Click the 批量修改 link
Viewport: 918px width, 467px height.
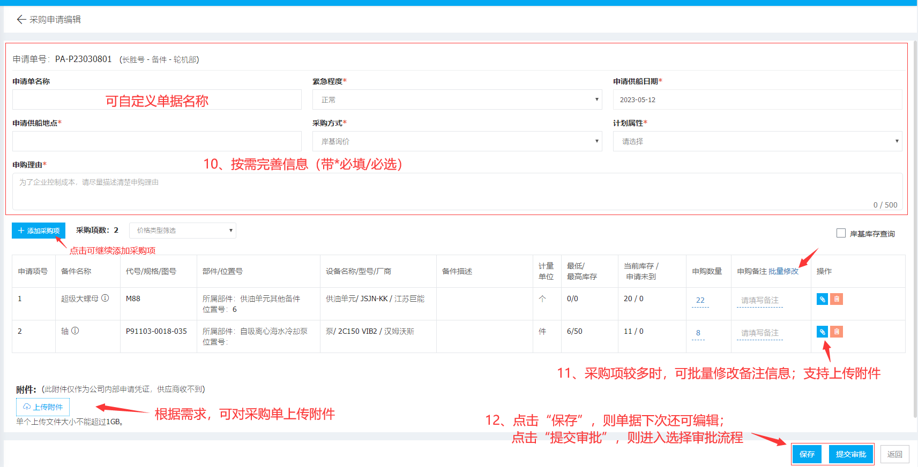tap(783, 271)
